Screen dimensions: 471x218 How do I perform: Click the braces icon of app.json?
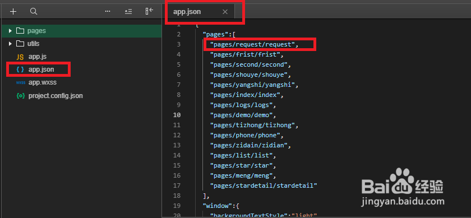click(x=20, y=69)
